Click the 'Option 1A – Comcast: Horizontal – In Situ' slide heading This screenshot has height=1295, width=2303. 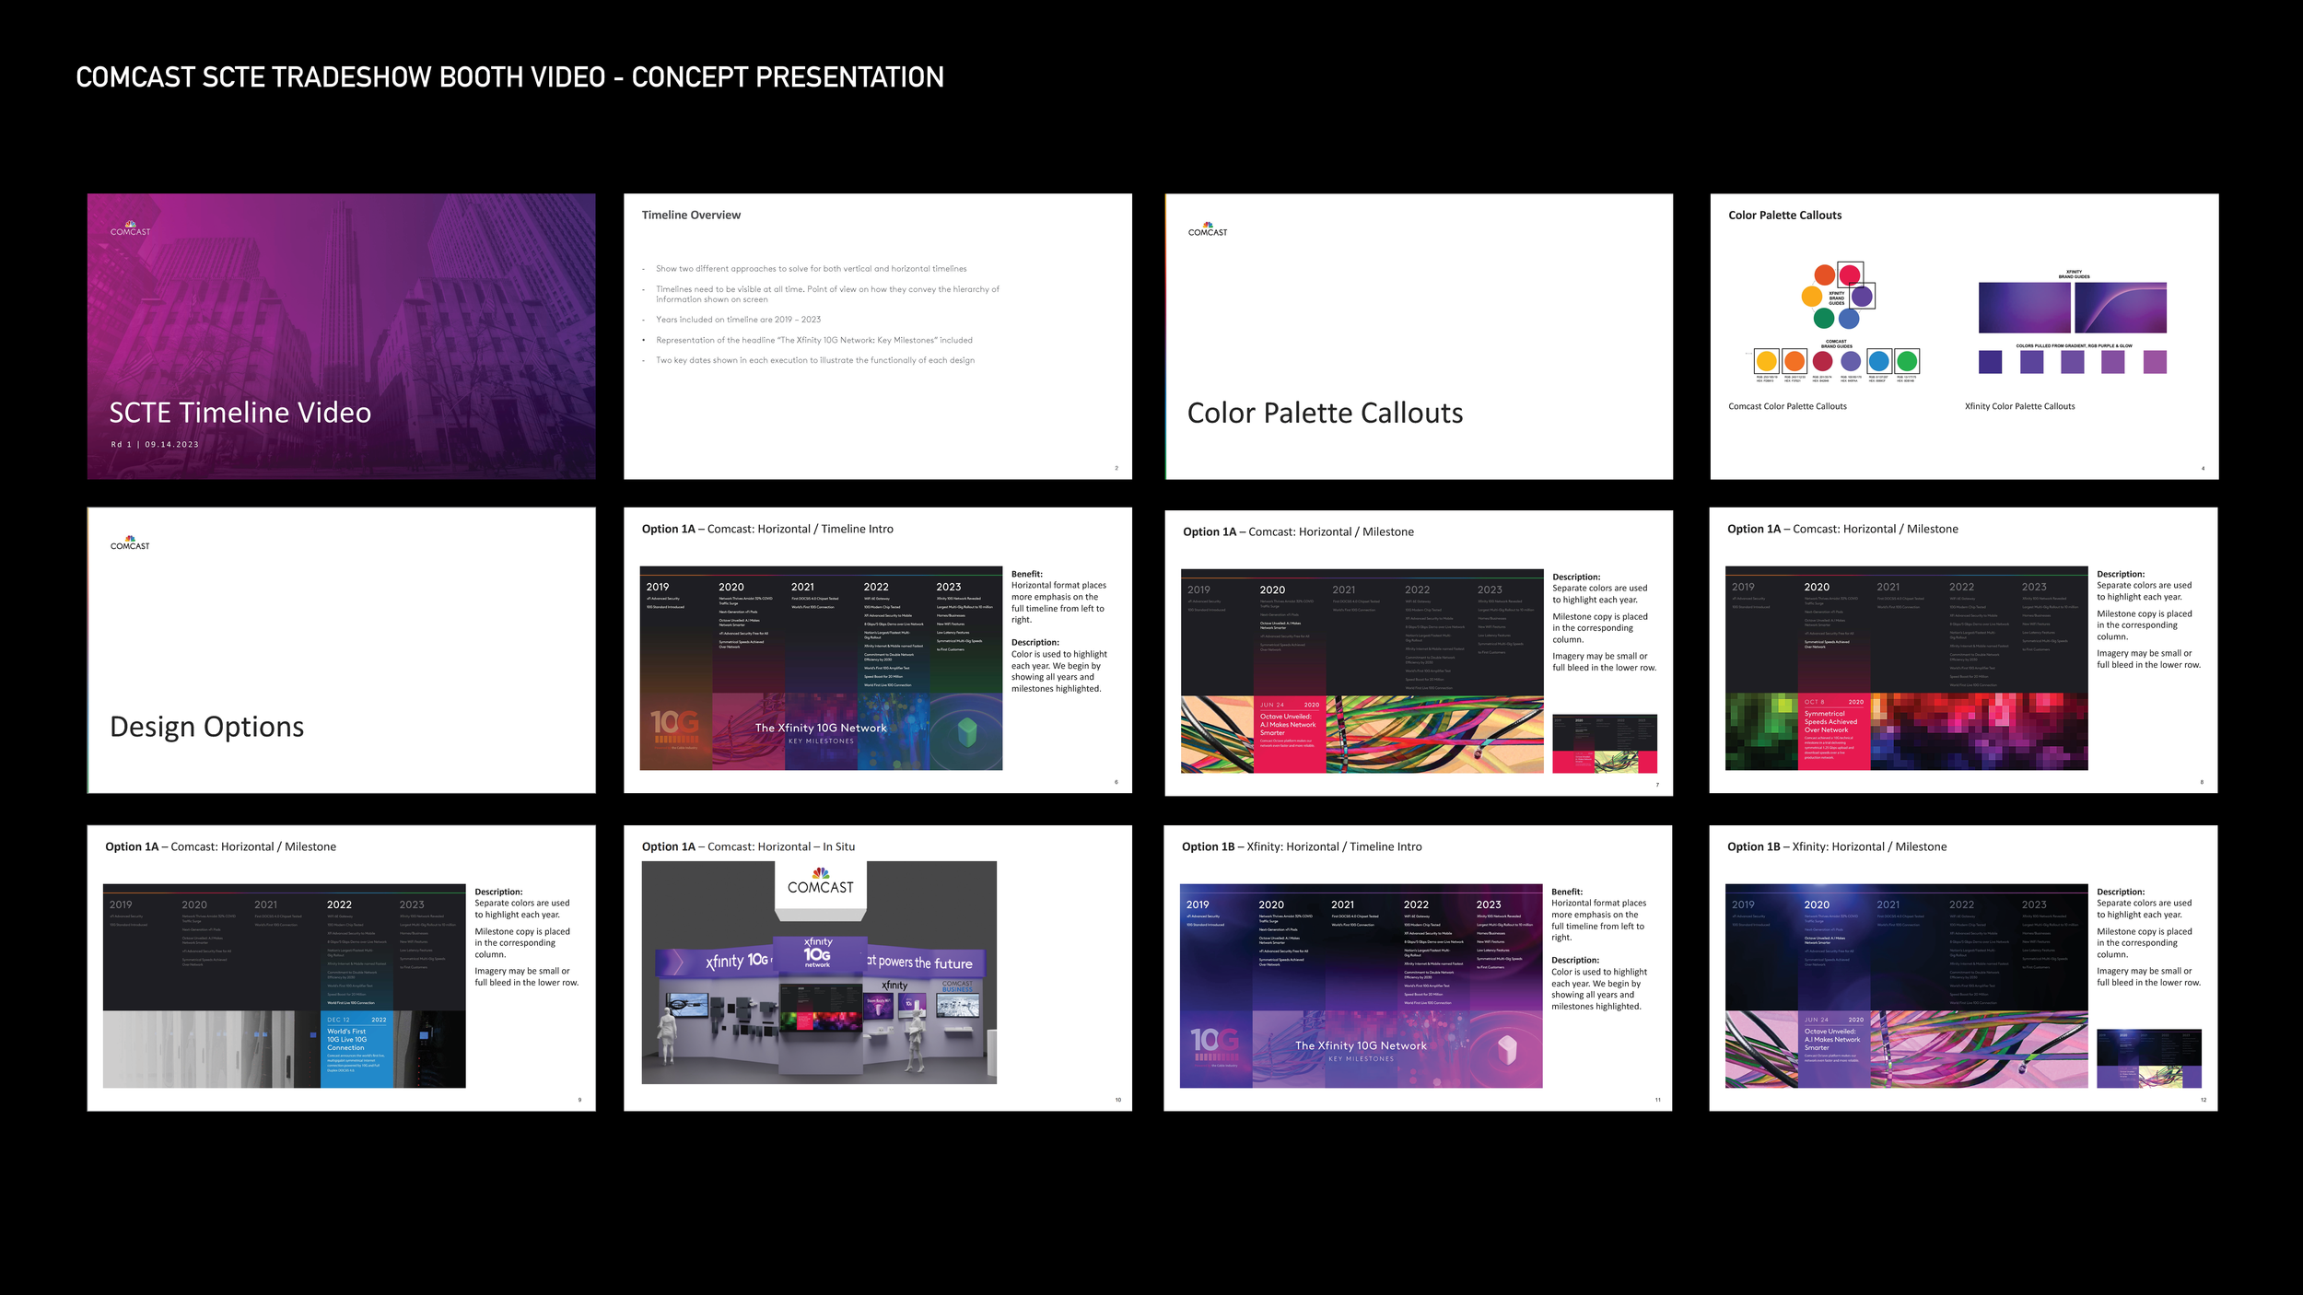point(748,846)
